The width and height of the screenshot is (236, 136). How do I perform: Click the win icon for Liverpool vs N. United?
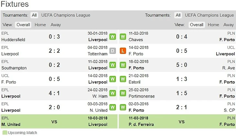click(x=113, y=107)
